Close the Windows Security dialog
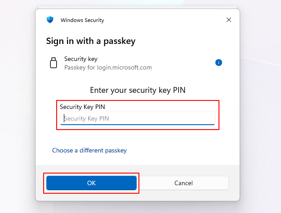Screen dimensions: 281x213 tap(229, 20)
